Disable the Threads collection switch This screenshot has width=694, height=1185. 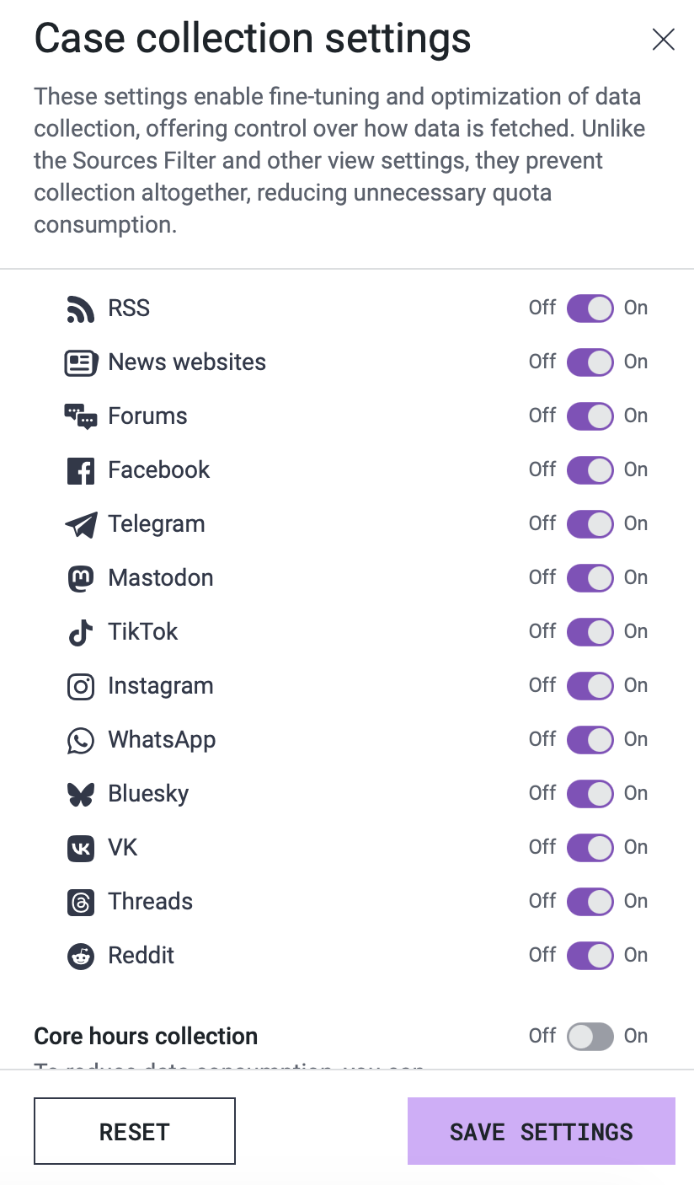[590, 902]
